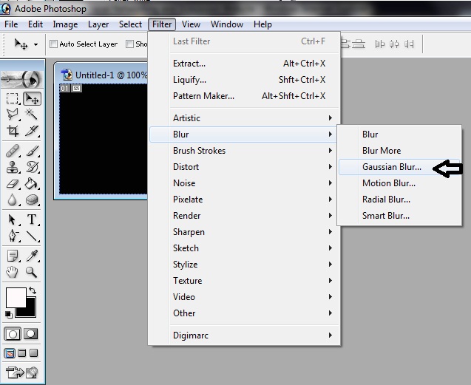Select the Sponge tool
471x385 pixels.
[32, 200]
